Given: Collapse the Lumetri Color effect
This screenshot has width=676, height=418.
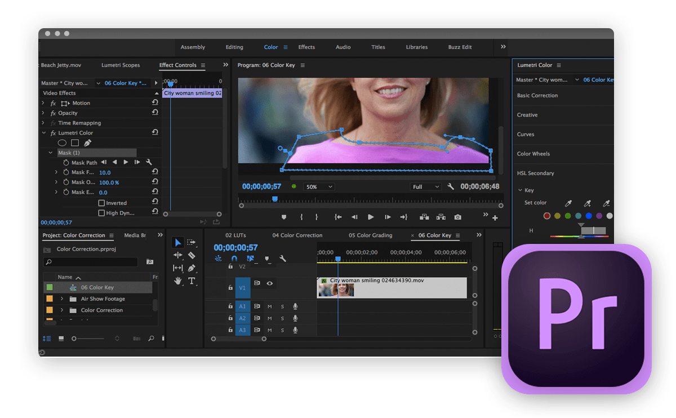Looking at the screenshot, I should (x=43, y=133).
